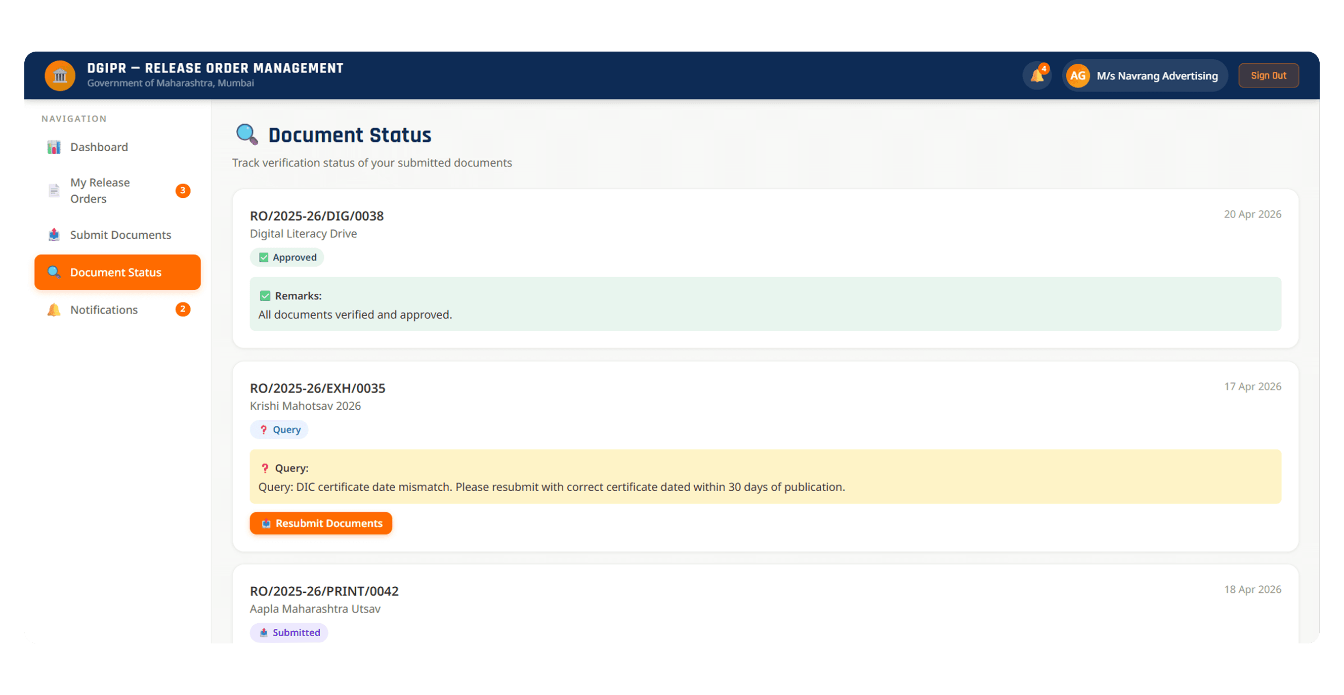Viewport: 1344px width, 695px height.
Task: Click the checkmark icon next to Remarks
Action: point(265,296)
